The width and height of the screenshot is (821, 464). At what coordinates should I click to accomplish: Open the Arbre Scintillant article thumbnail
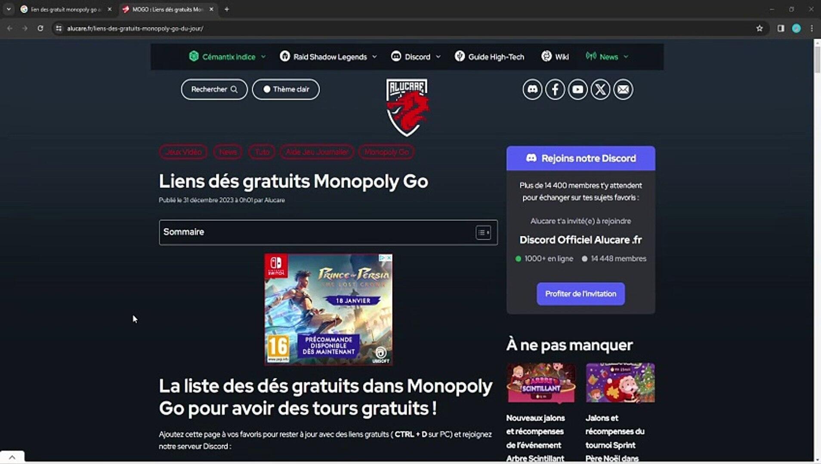tap(541, 383)
